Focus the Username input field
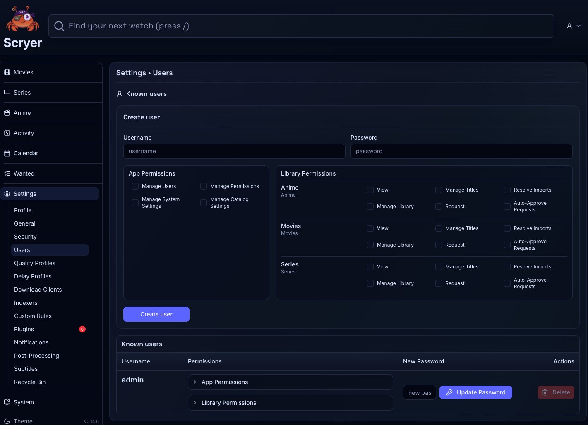Screen dimensions: 588x425 click(234, 151)
